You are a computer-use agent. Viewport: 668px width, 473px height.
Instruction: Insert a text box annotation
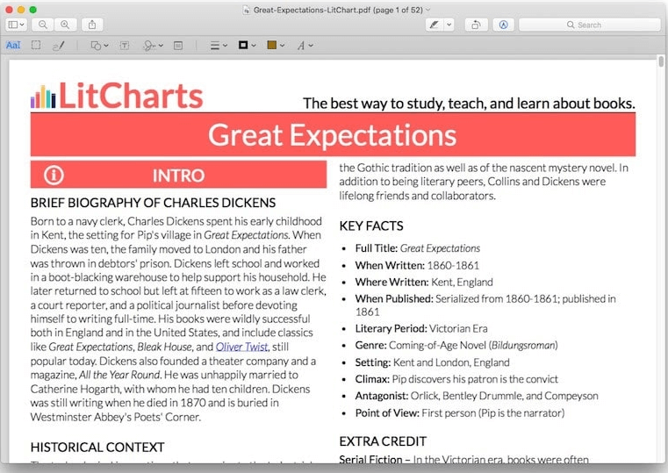(124, 45)
